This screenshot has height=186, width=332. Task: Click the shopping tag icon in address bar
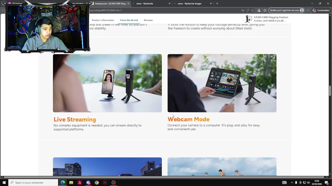click(x=248, y=10)
